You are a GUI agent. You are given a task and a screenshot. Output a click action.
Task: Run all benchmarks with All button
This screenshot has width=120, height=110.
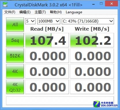tap(15, 25)
